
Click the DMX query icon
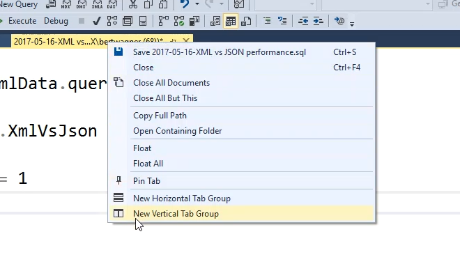click(x=82, y=4)
